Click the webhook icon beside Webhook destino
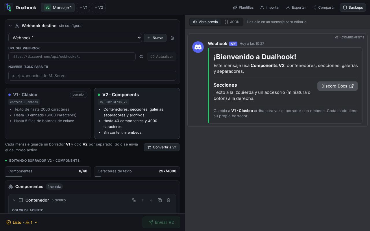Image resolution: width=370 pixels, height=231 pixels. tap(17, 26)
